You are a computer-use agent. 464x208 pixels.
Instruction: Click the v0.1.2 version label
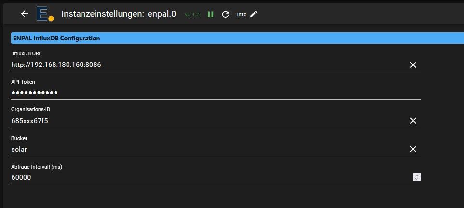[191, 15]
